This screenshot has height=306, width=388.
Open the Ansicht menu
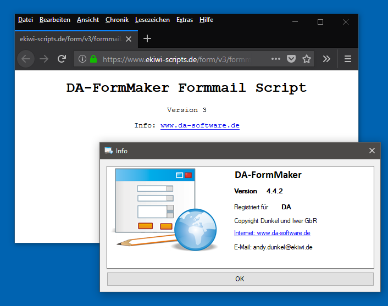[88, 20]
